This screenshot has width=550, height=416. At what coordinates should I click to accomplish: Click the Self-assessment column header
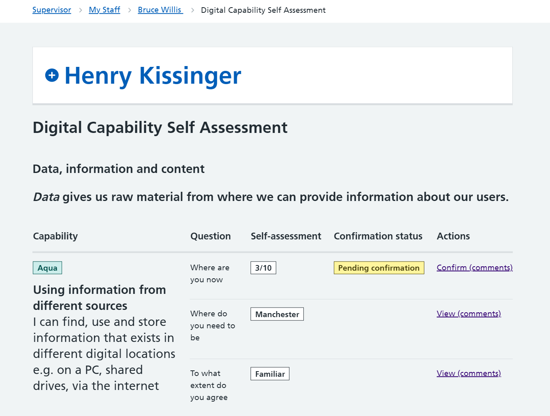(x=286, y=236)
